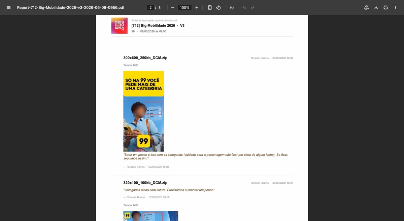404x221 pixels.
Task: Rotate the document counterclockwise
Action: [x=218, y=7]
